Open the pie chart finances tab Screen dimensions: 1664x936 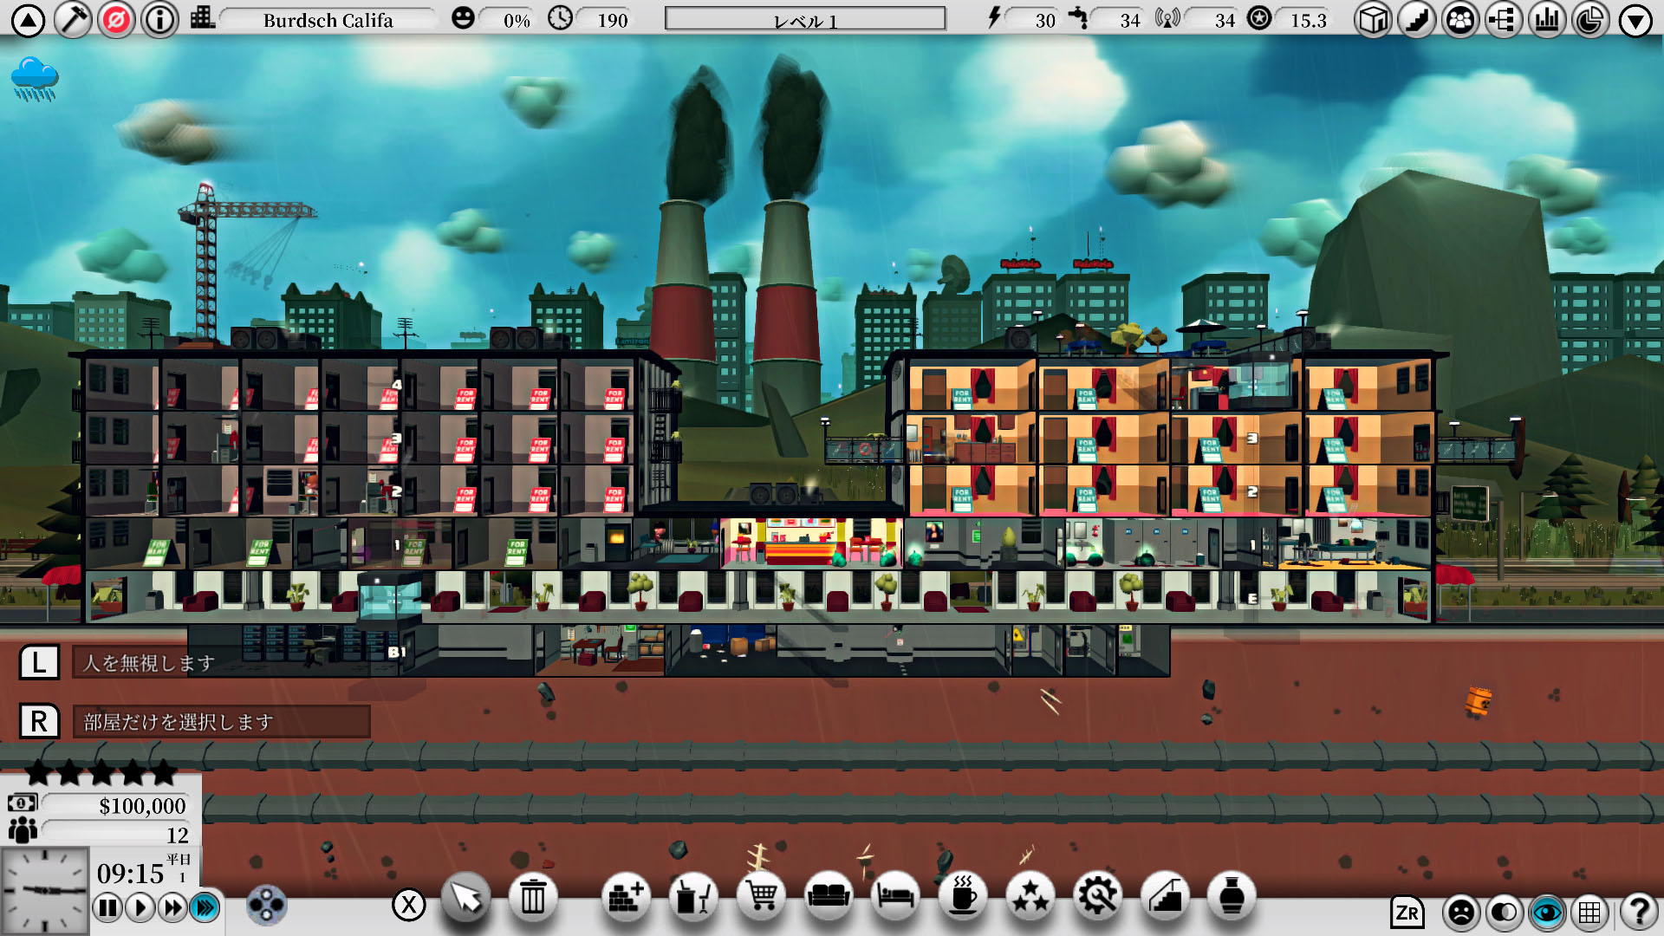tap(1590, 19)
